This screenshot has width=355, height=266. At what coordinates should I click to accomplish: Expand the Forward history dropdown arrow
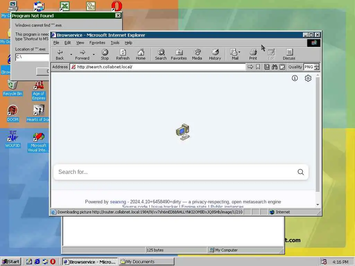click(94, 54)
